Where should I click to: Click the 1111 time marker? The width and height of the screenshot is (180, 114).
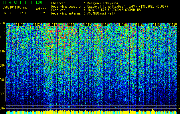pos(20,25)
